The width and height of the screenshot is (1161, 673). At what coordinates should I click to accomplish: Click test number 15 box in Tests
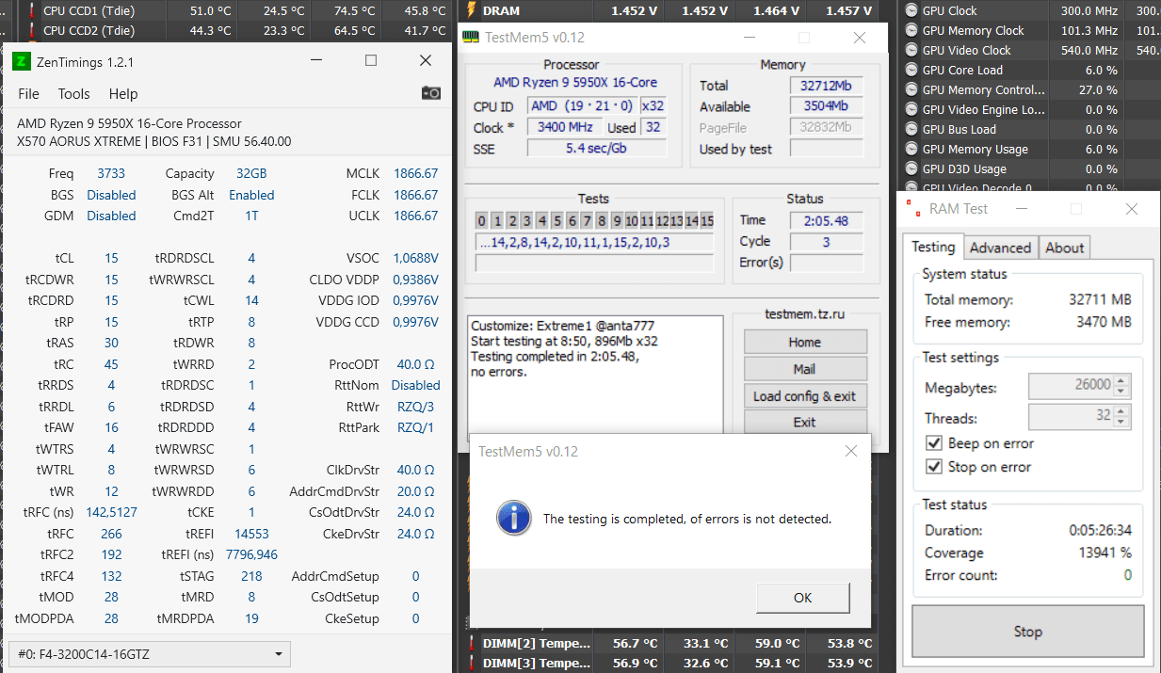point(707,221)
